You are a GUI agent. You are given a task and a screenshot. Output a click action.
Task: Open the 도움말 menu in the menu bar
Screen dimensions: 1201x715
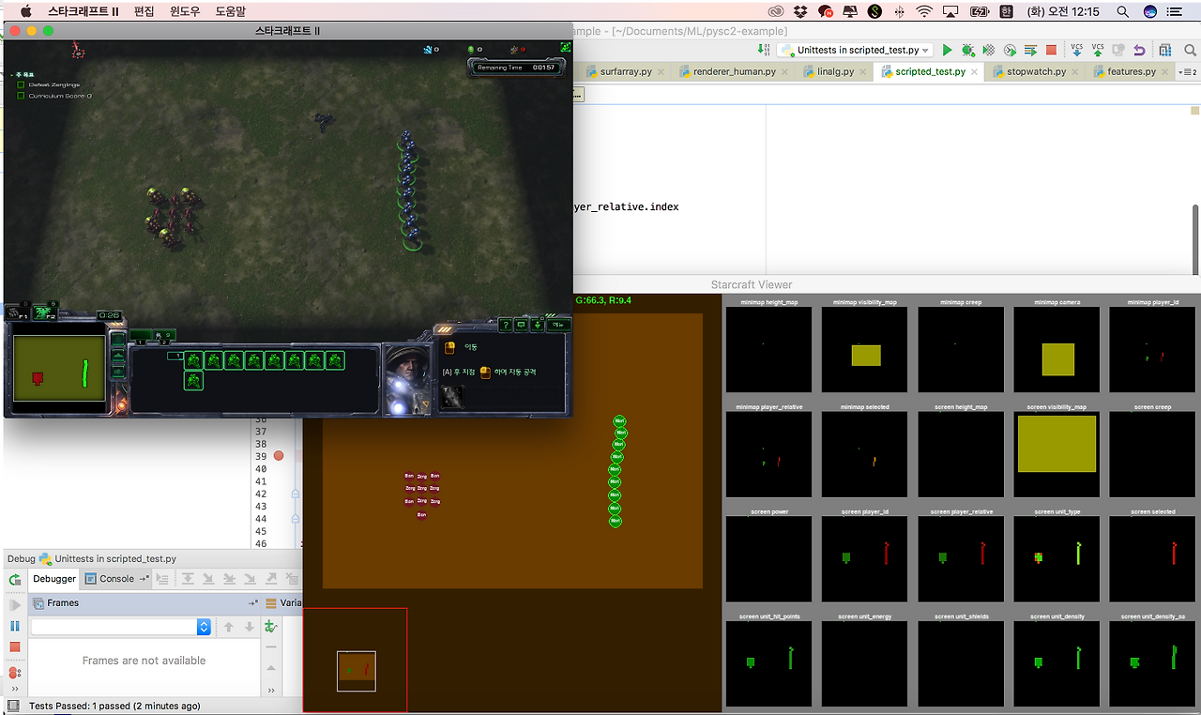pos(231,11)
